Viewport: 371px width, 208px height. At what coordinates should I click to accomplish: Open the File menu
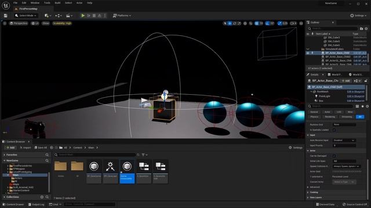16,3
